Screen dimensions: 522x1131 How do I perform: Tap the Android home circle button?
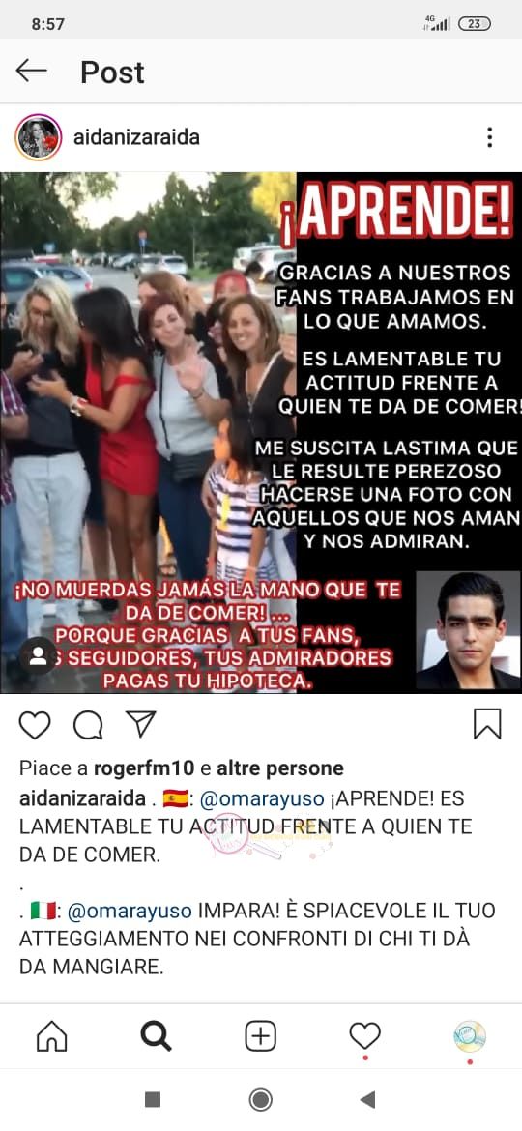pos(260,1099)
